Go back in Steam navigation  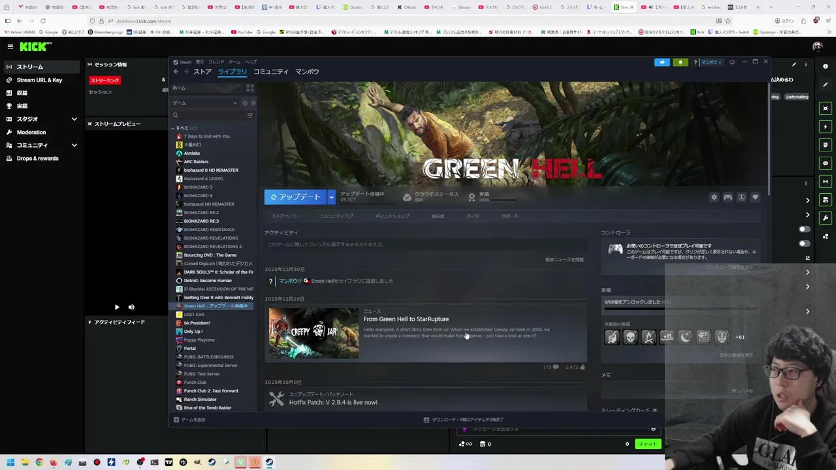(x=176, y=72)
